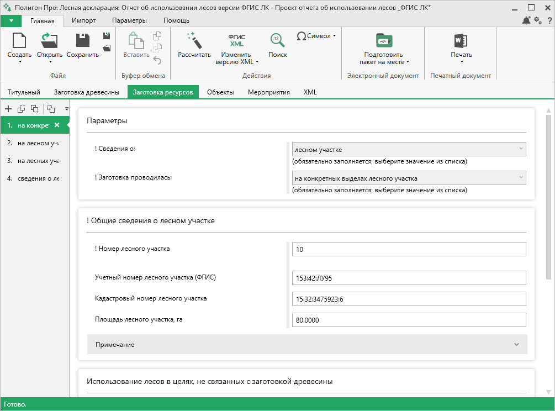
Task: Select the Заготовка ресурсов tab
Action: (x=163, y=92)
